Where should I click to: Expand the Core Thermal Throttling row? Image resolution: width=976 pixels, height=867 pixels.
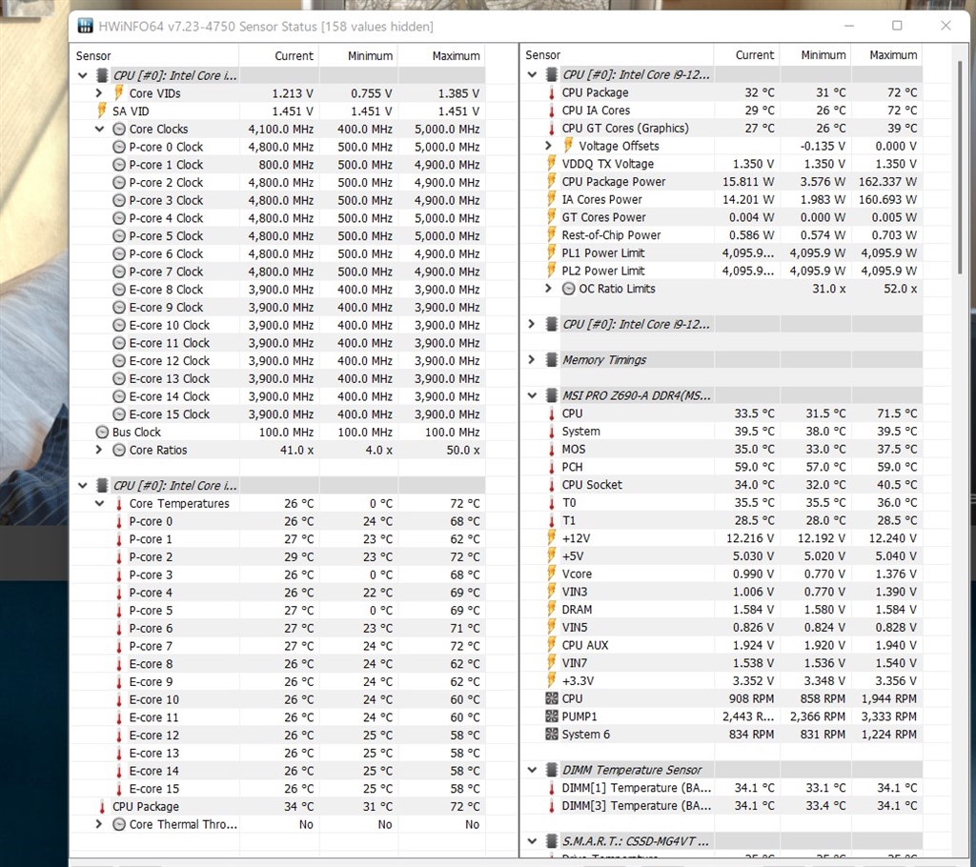click(99, 825)
